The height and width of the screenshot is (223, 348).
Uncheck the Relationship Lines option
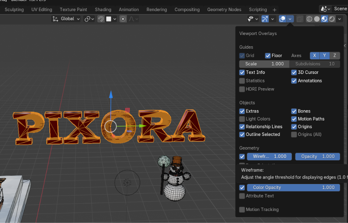(x=242, y=127)
